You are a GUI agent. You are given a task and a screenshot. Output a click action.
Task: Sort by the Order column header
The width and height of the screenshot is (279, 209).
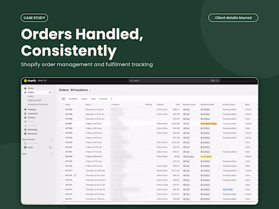68,105
